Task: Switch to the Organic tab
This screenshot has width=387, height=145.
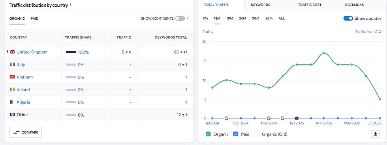Action: click(17, 19)
